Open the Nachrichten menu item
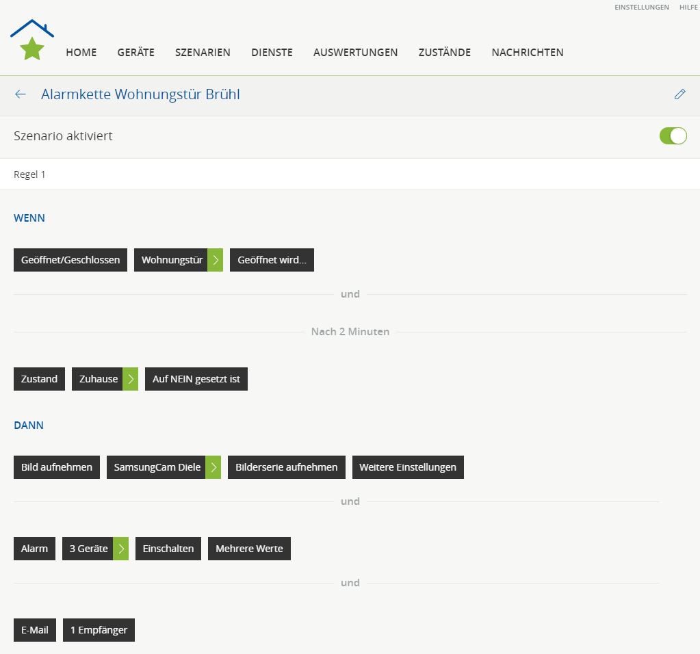700x654 pixels. pyautogui.click(x=527, y=53)
